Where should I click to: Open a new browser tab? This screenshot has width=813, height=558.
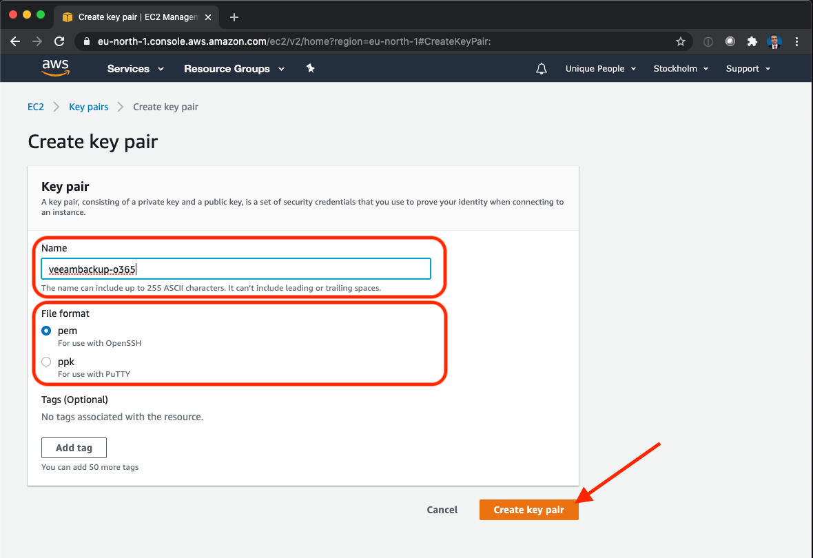pyautogui.click(x=234, y=17)
